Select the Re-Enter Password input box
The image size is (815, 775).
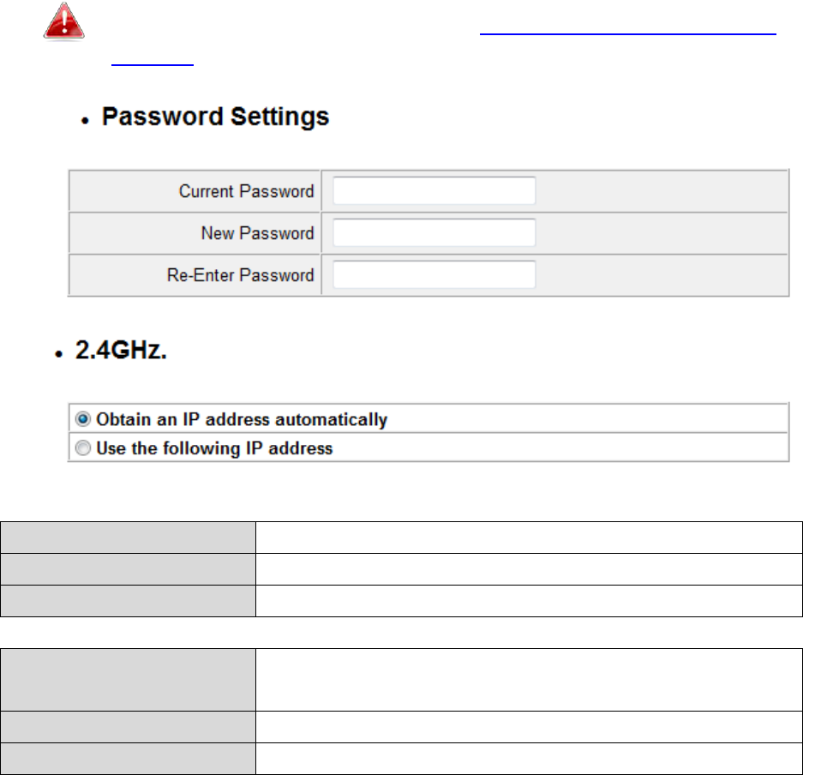click(x=434, y=275)
